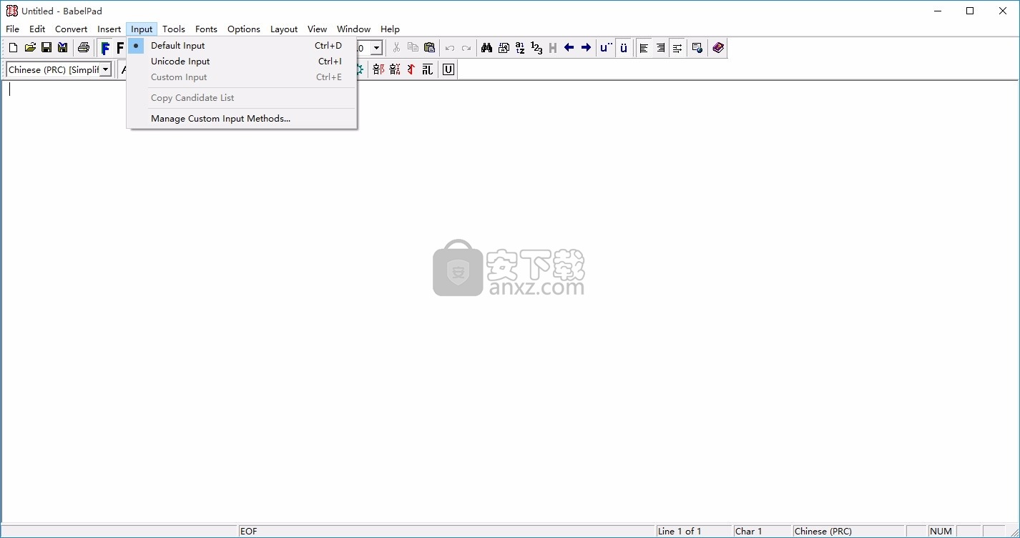Open the purple help book icon

tap(718, 48)
